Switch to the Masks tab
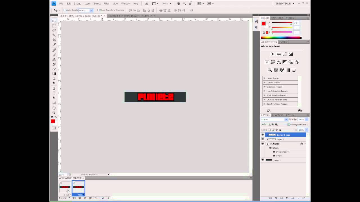This screenshot has height=202, width=360. tap(283, 42)
